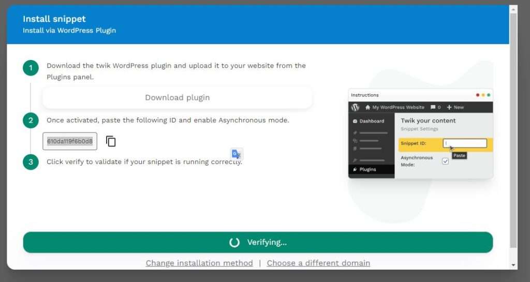Click home icon beside My WordPress Website
The image size is (530, 282).
(x=368, y=108)
